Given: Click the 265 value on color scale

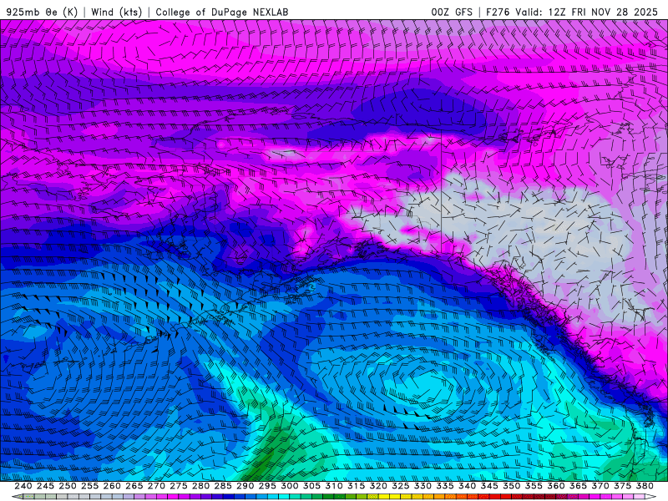Looking at the screenshot, I should [134, 486].
